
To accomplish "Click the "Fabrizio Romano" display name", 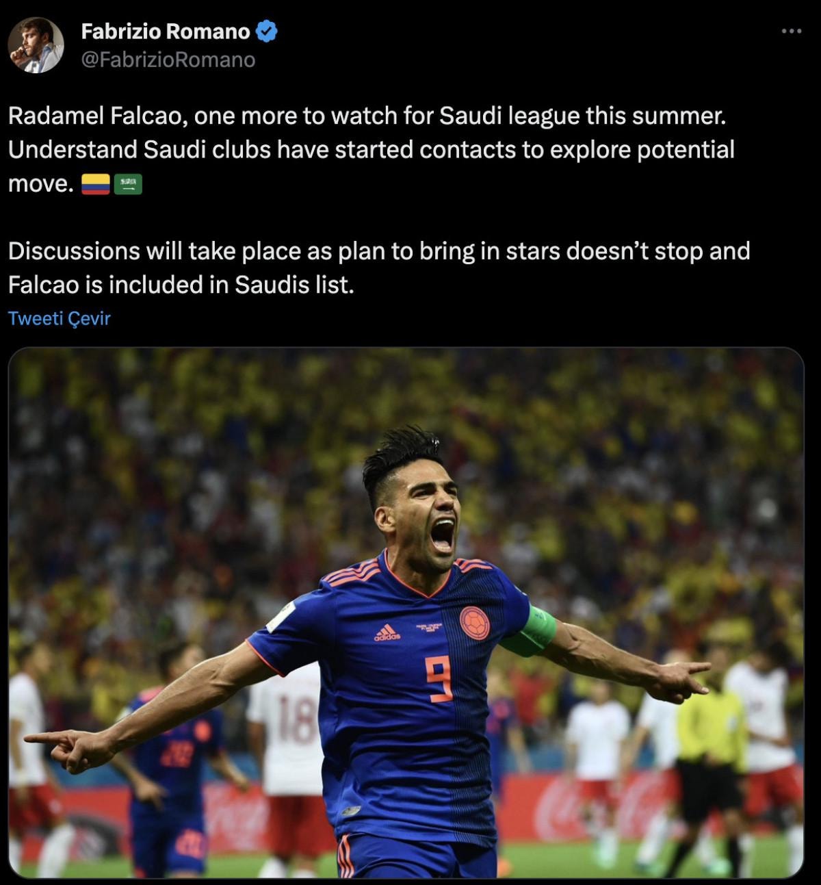I will click(x=166, y=31).
